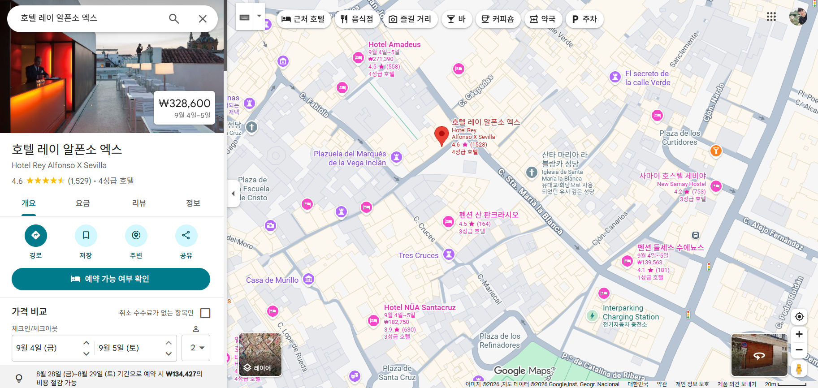Click the 공유 share icon

click(x=186, y=235)
